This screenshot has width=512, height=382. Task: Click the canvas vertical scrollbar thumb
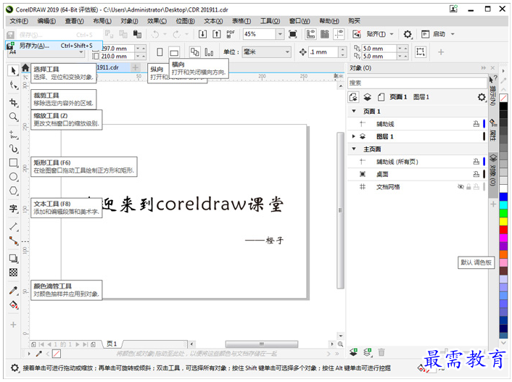pos(340,211)
